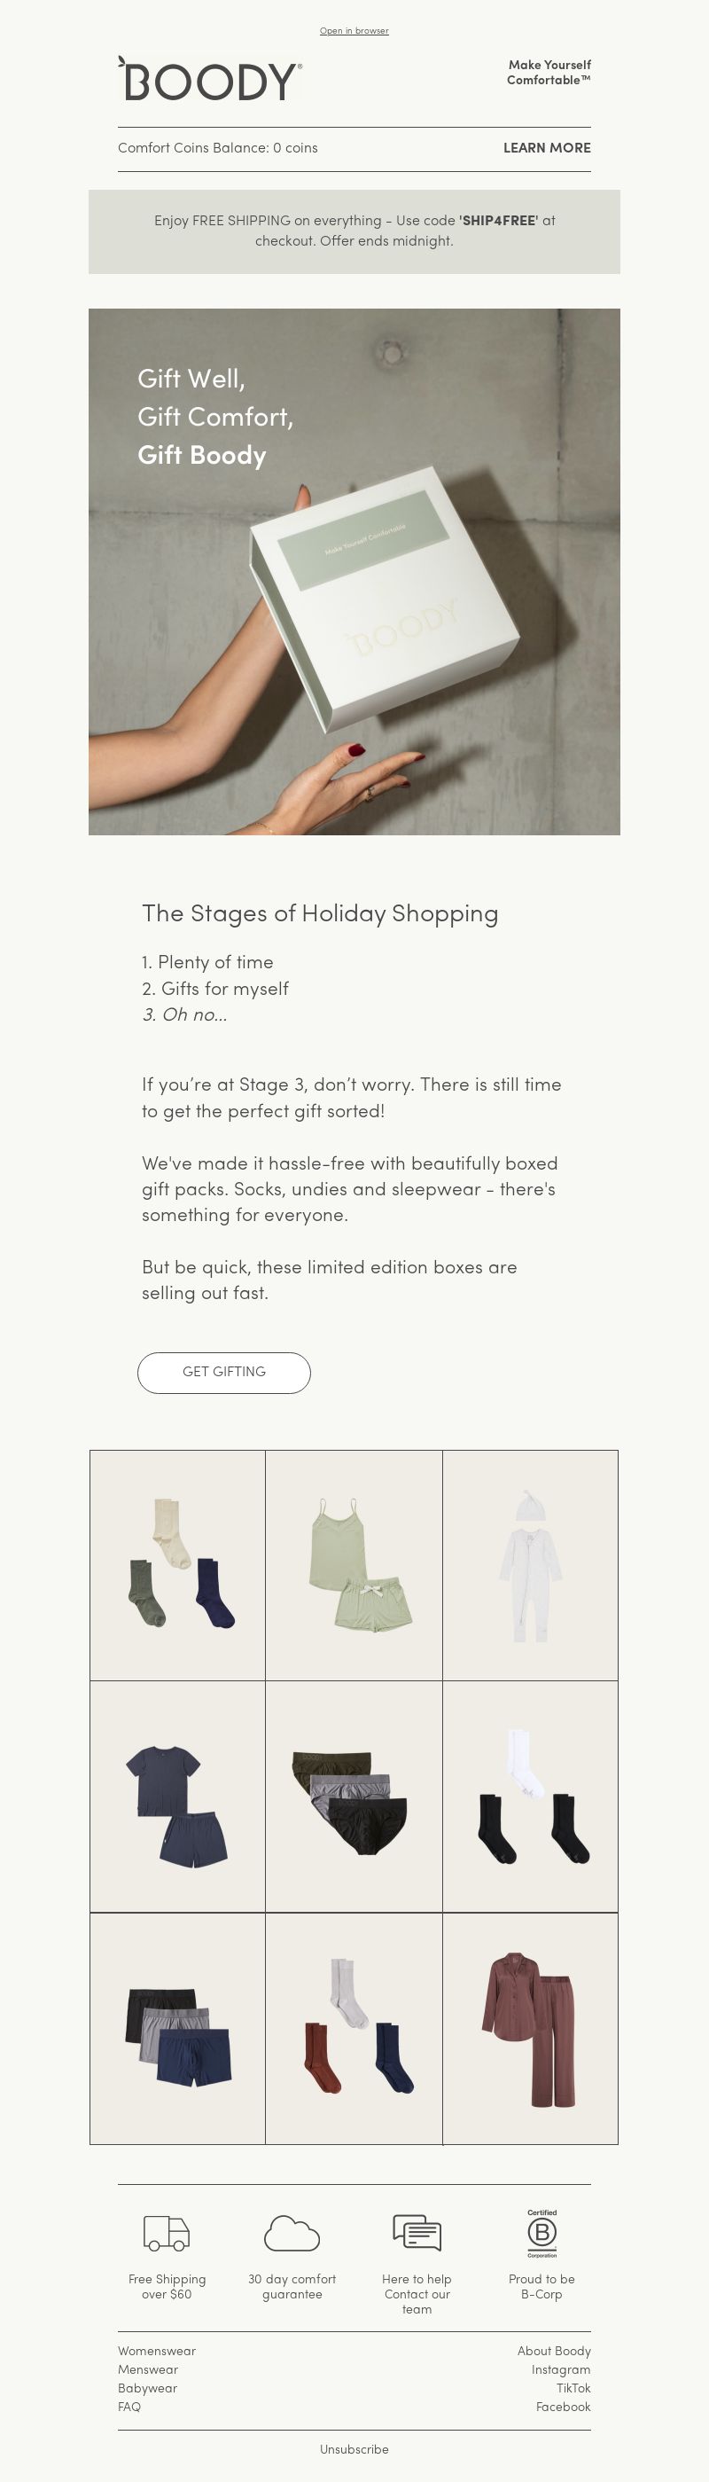The image size is (709, 2482).
Task: Select the white baby onesie product
Action: click(x=530, y=1566)
